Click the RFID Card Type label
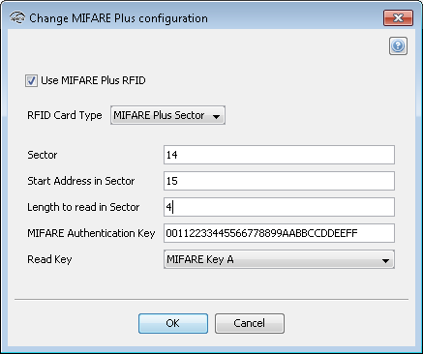423x354 pixels. click(x=65, y=115)
